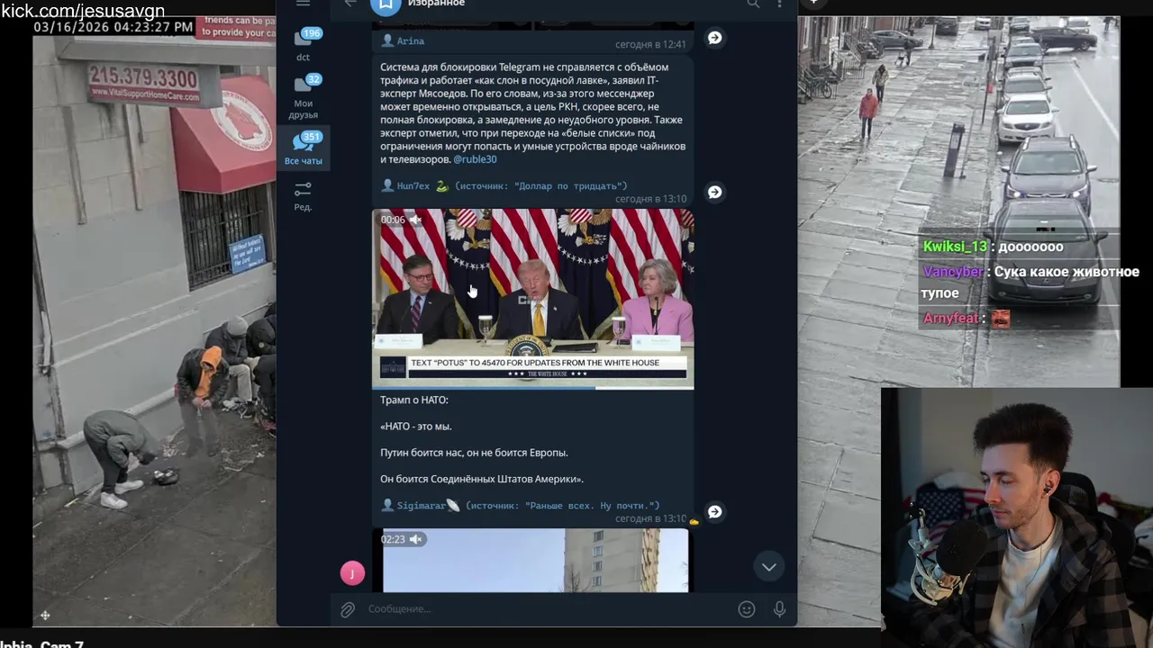Click the emote in Arnyfeat's chat message
Screen dimensions: 1153x648
pyautogui.click(x=1000, y=319)
